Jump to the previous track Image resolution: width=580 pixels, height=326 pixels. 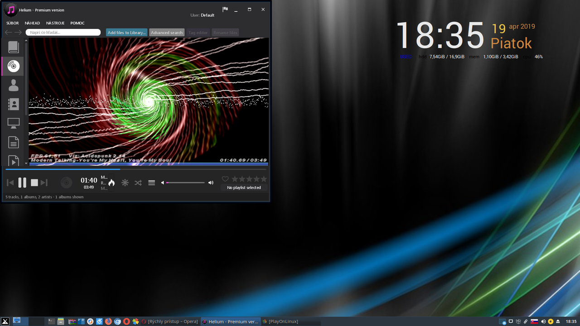pos(10,182)
